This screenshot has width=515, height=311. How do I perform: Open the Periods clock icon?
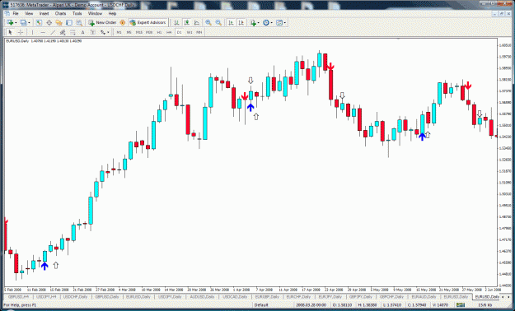pos(266,23)
